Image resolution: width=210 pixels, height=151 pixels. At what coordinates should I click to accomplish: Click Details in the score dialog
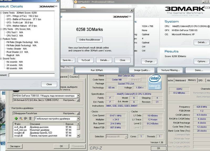pos(104,60)
